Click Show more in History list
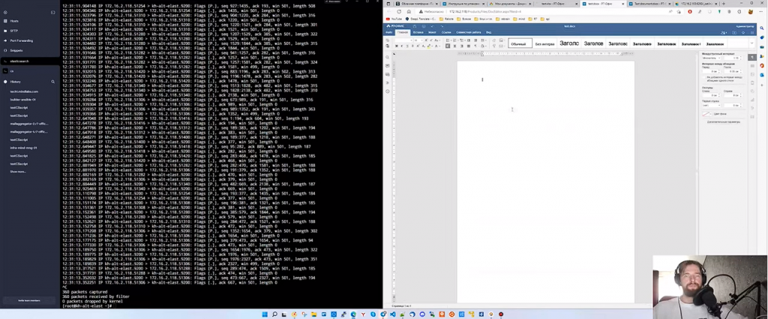This screenshot has height=319, width=768. (18, 171)
